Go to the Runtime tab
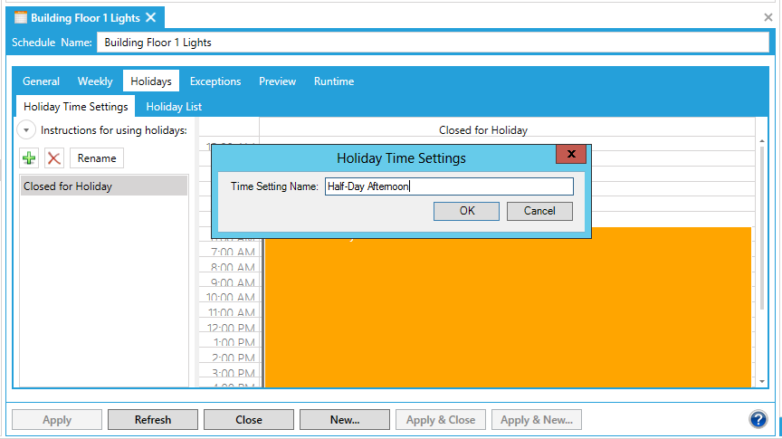 click(334, 81)
